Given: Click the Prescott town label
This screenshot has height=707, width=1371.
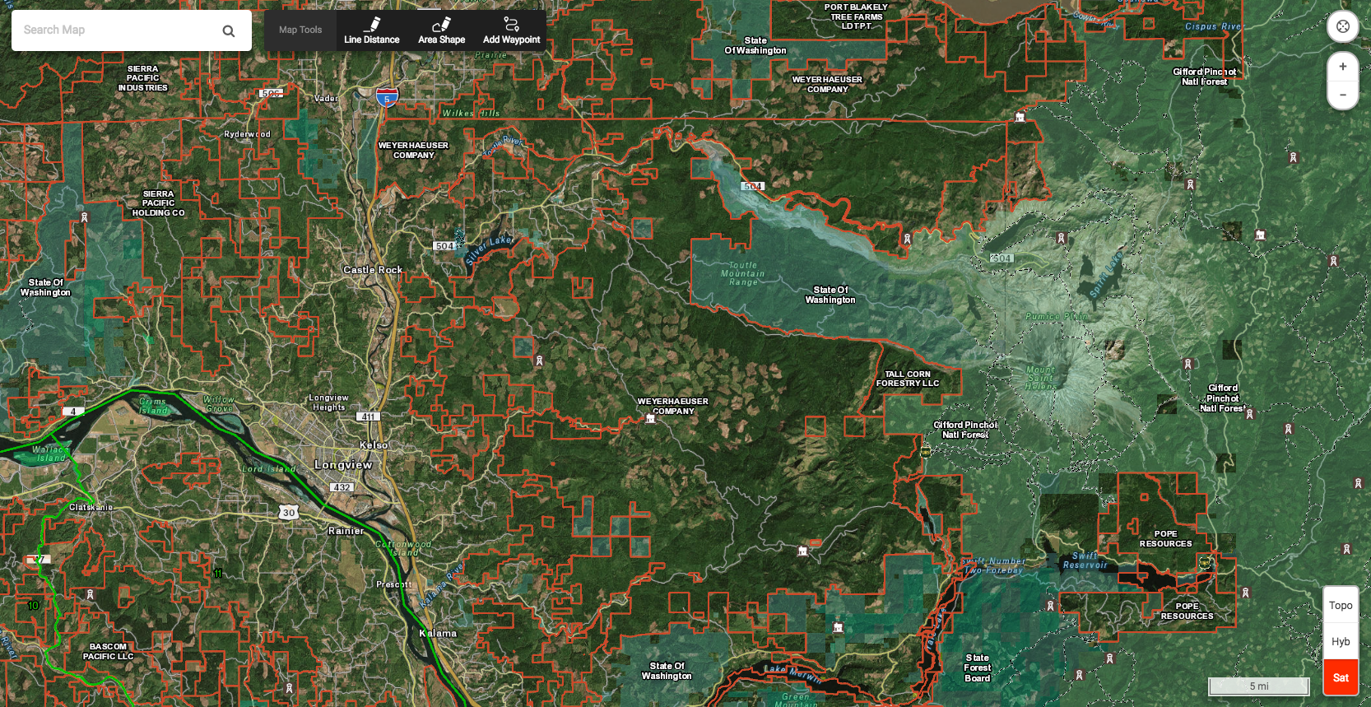Looking at the screenshot, I should [394, 584].
